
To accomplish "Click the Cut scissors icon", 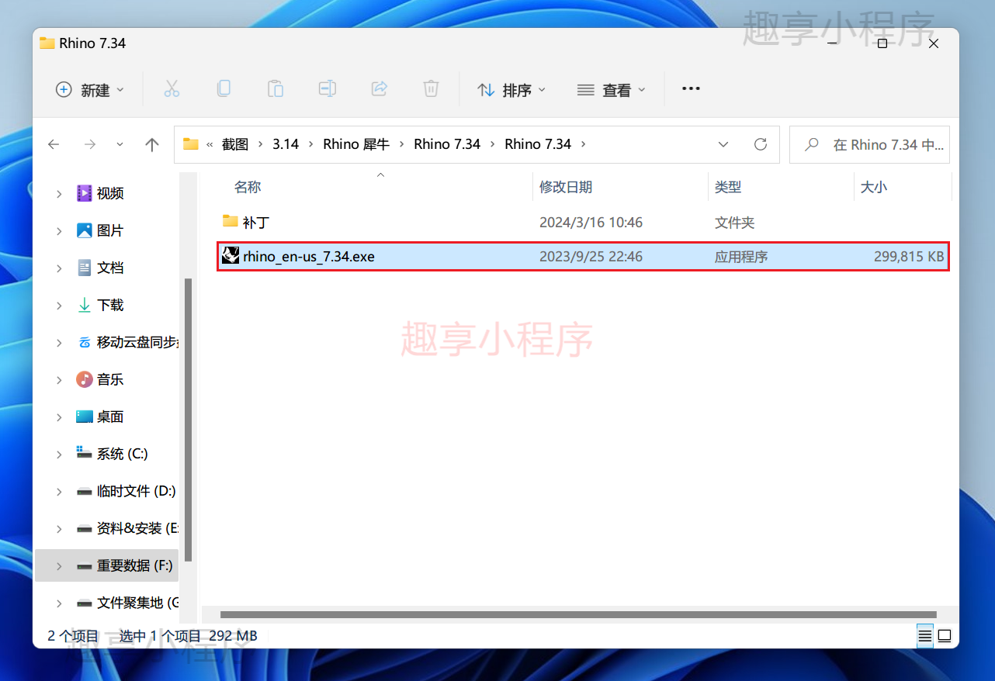I will coord(172,89).
